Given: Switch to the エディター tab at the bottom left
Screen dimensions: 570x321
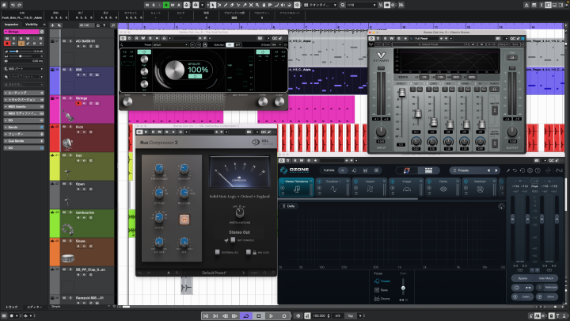Looking at the screenshot, I should click(35, 308).
